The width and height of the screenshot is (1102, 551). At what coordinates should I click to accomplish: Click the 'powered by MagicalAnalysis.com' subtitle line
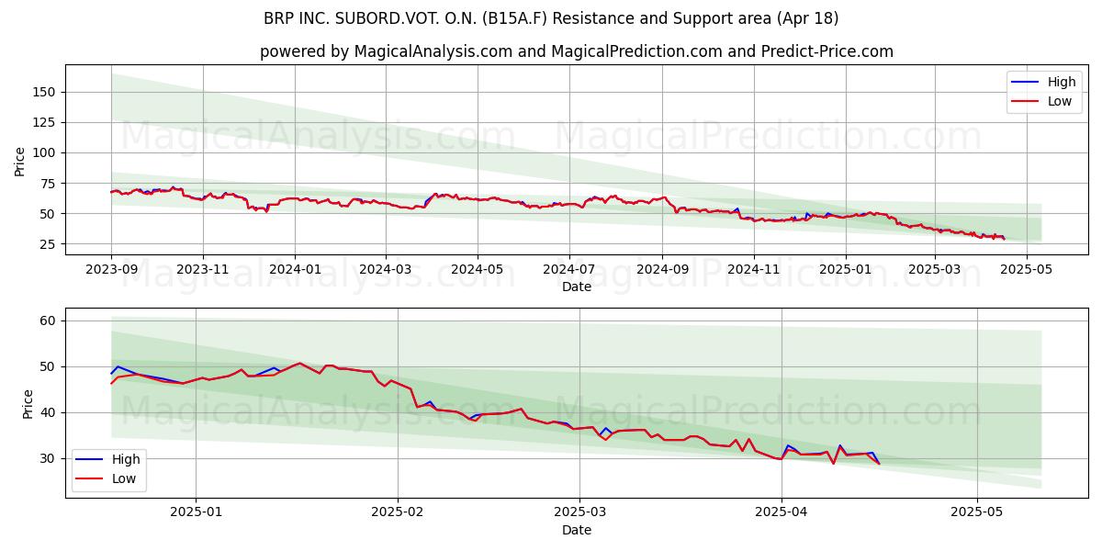[x=577, y=51]
